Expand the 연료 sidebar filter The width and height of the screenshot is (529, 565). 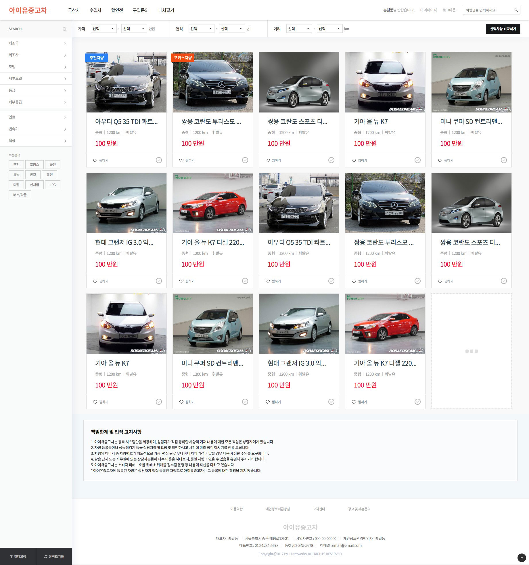[36, 117]
